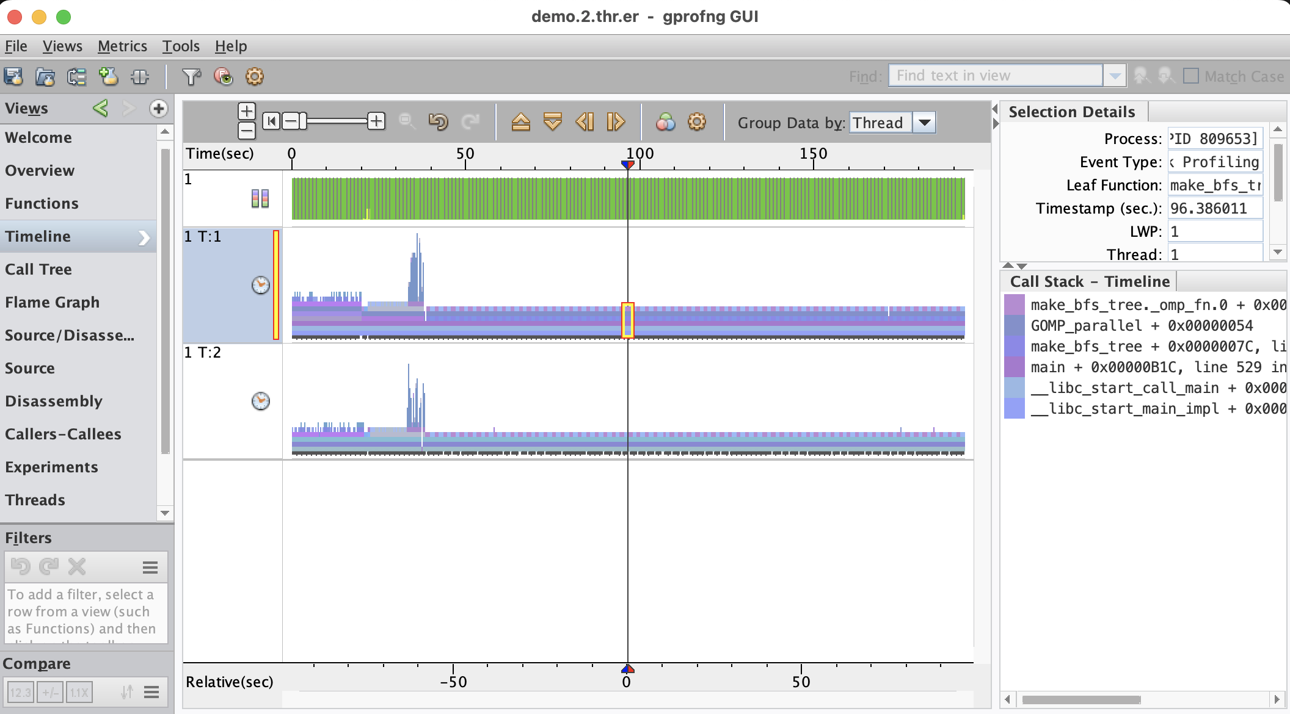Toggle the 1.1X compare ratio button
The image size is (1290, 714).
coord(79,692)
